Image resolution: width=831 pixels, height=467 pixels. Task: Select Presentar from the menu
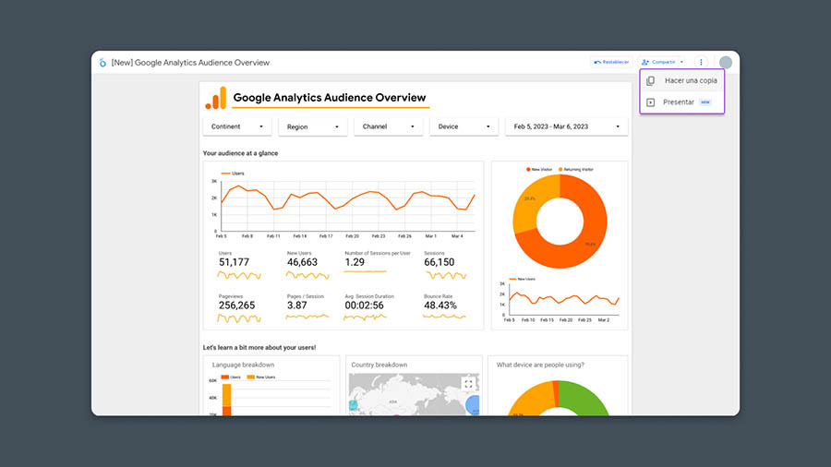point(679,102)
